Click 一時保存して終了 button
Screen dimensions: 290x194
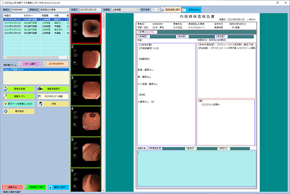(34, 187)
